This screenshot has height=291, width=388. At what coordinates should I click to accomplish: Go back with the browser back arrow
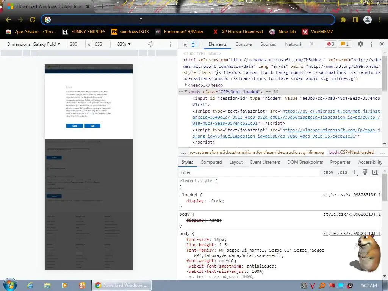click(8, 20)
